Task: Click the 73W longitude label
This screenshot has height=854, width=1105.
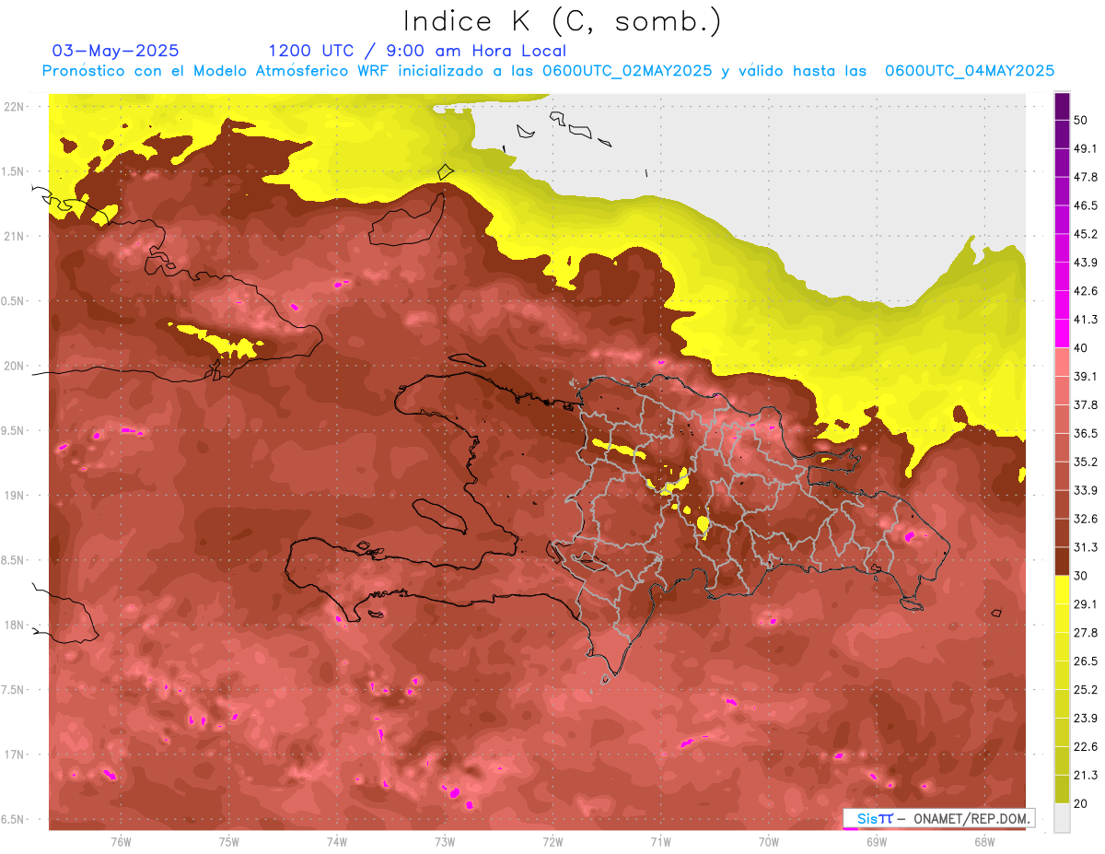Action: coord(445,841)
